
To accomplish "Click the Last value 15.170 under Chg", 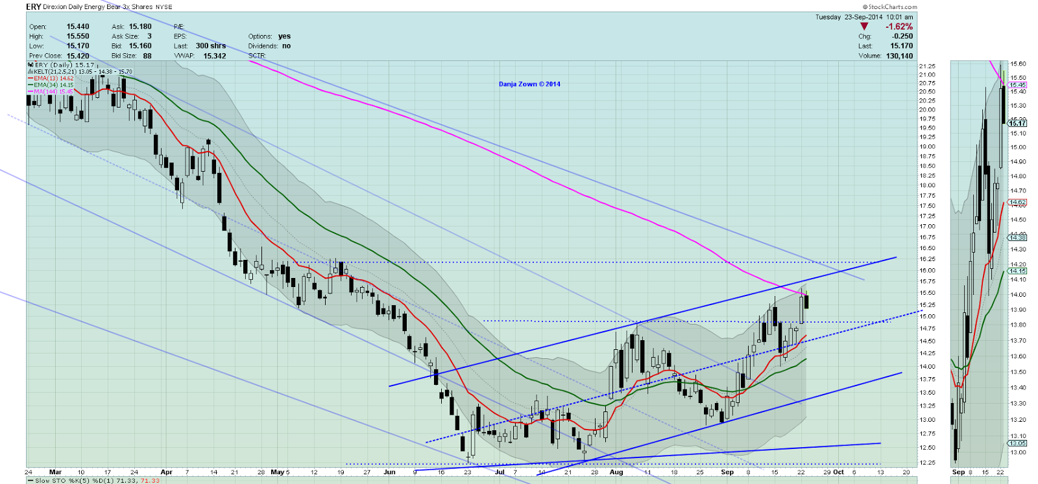I will point(902,46).
